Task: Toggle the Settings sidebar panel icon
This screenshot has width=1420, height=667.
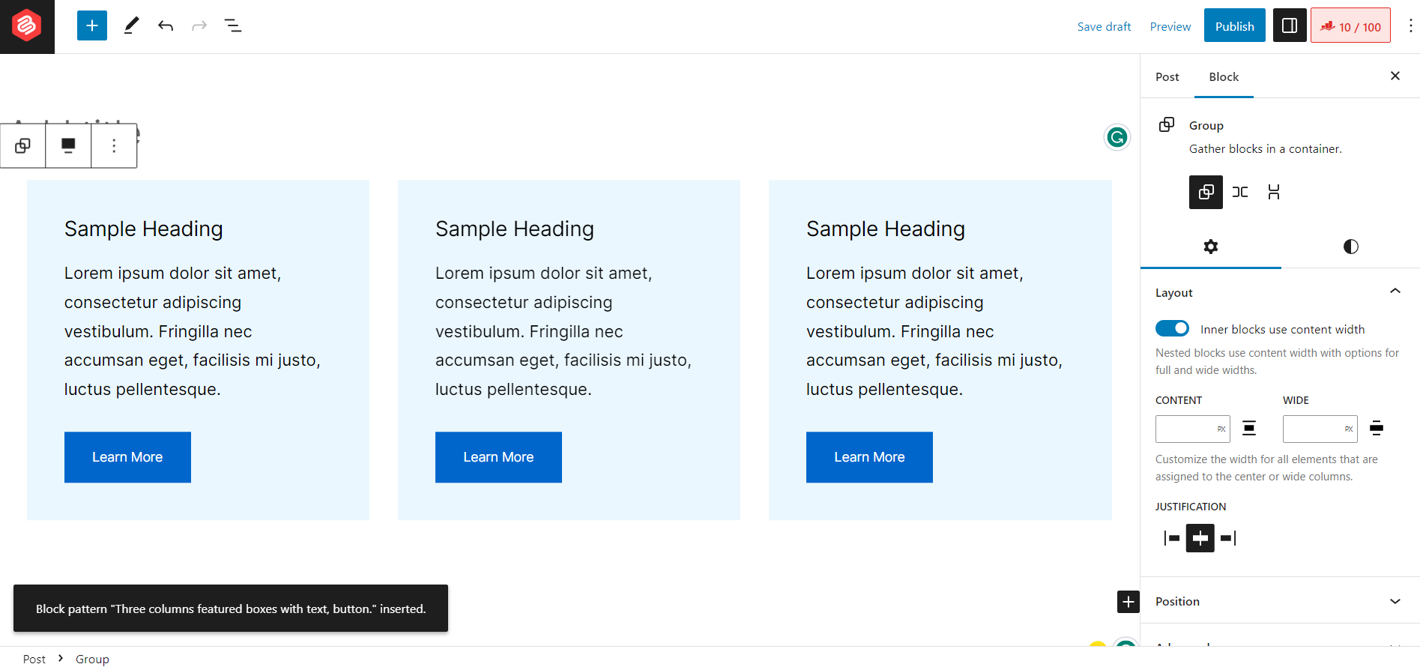Action: 1289,26
